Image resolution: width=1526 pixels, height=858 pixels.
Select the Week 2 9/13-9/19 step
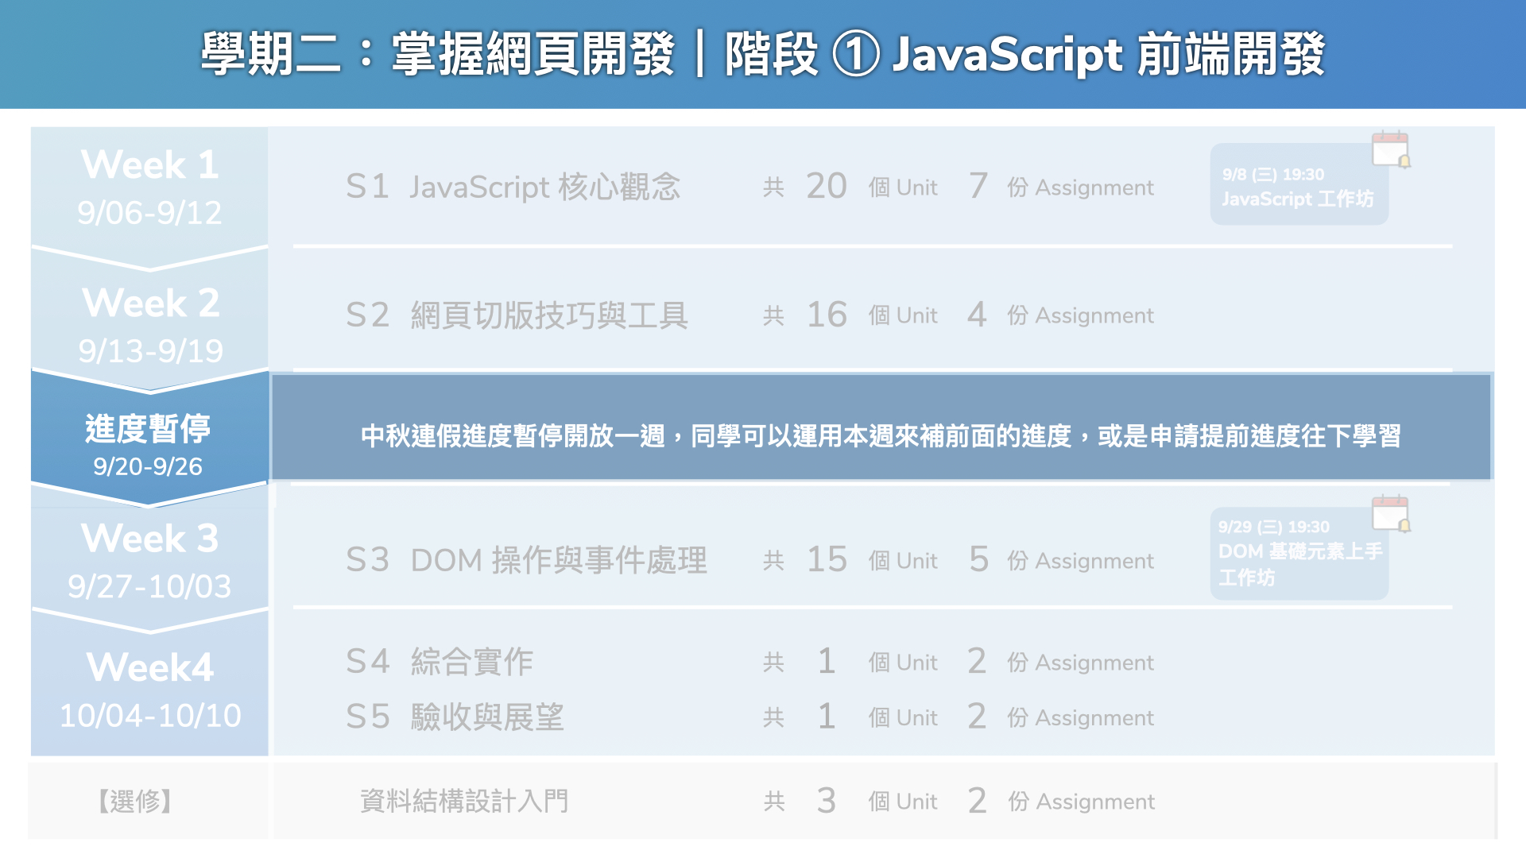149,326
